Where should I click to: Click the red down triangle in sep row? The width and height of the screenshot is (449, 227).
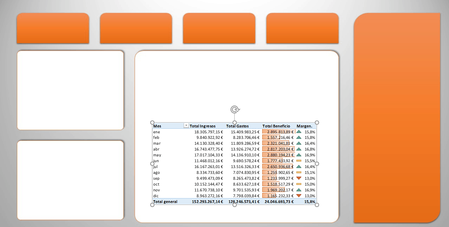[299, 178]
